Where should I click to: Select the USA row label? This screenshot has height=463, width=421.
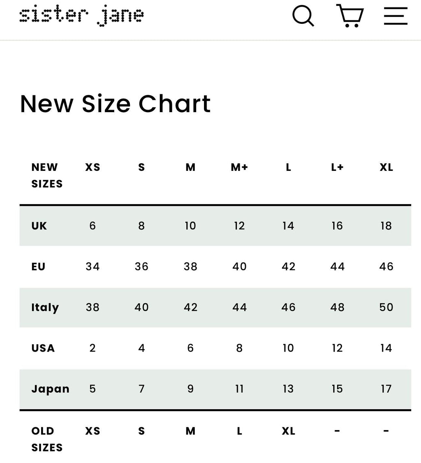43,348
